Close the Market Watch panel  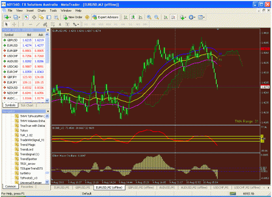tap(48, 30)
